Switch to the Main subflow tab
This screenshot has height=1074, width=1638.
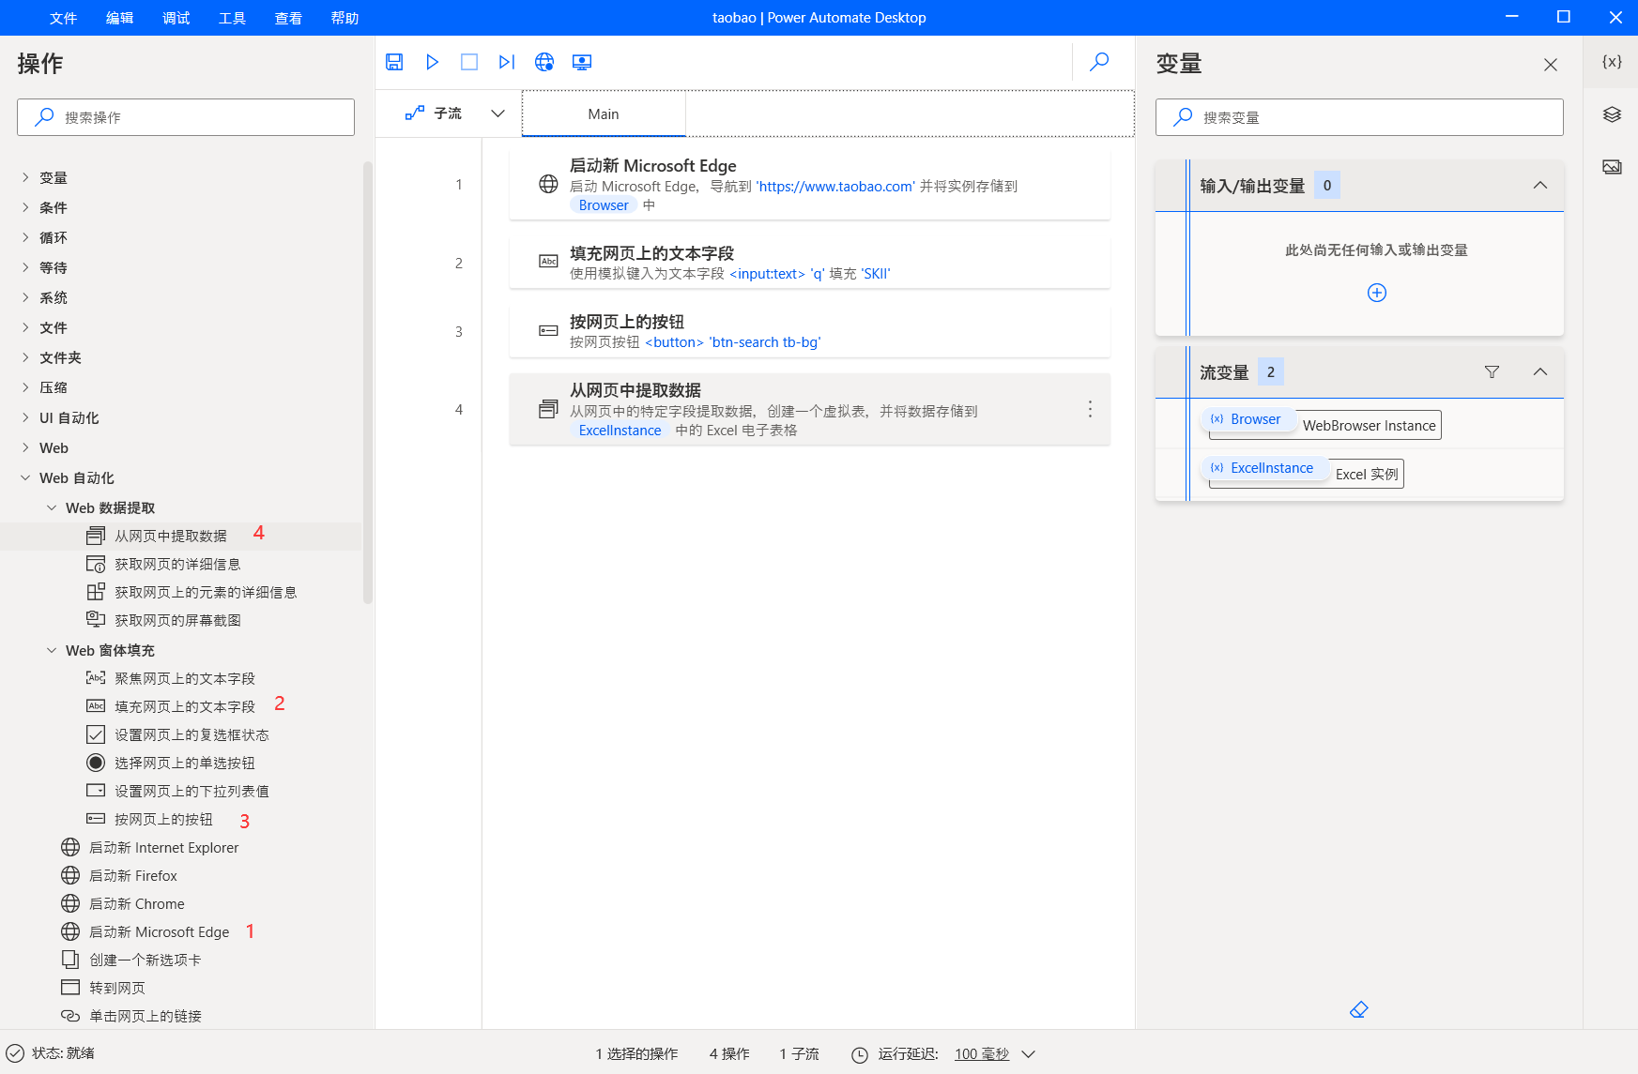click(604, 113)
